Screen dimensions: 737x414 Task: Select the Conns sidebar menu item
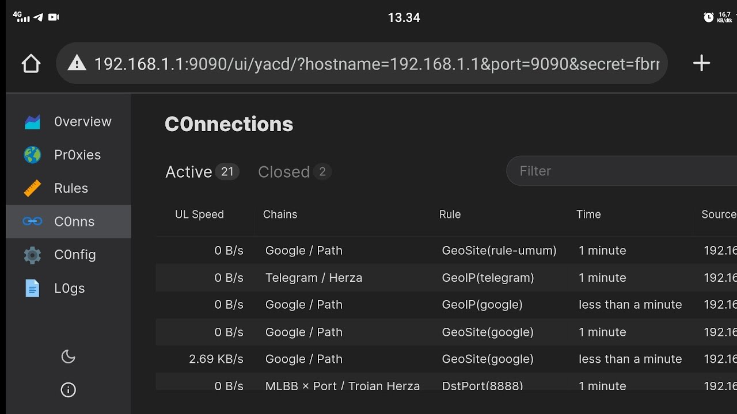(x=69, y=221)
